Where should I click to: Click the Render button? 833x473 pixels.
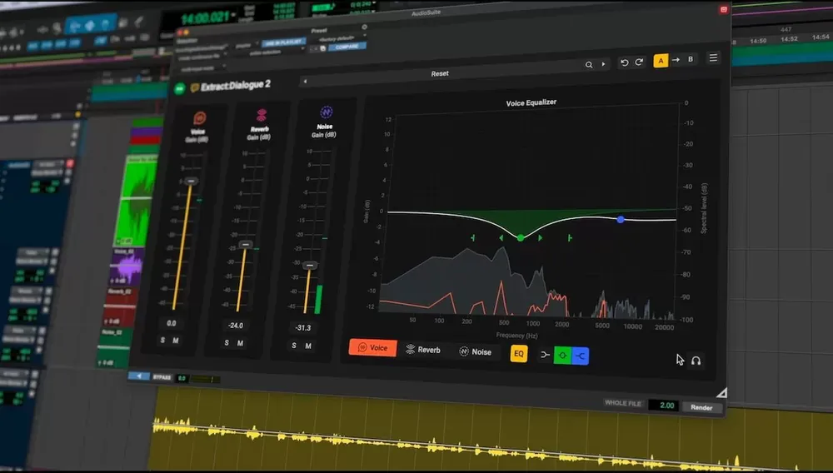click(701, 407)
